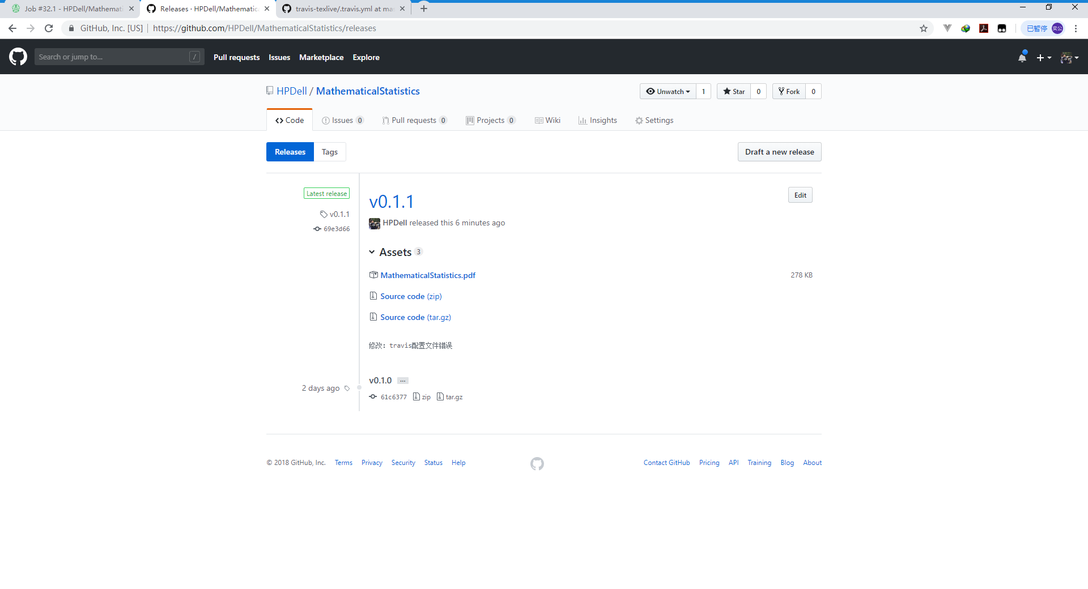Click the v0.1.0 zip download icon

tap(416, 396)
